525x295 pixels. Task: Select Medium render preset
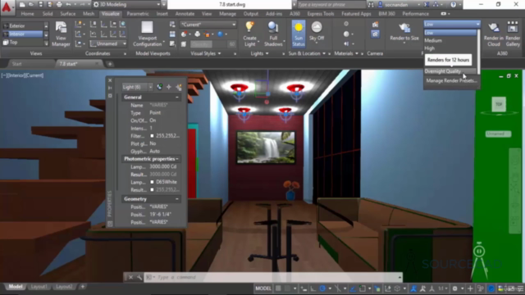coord(450,40)
